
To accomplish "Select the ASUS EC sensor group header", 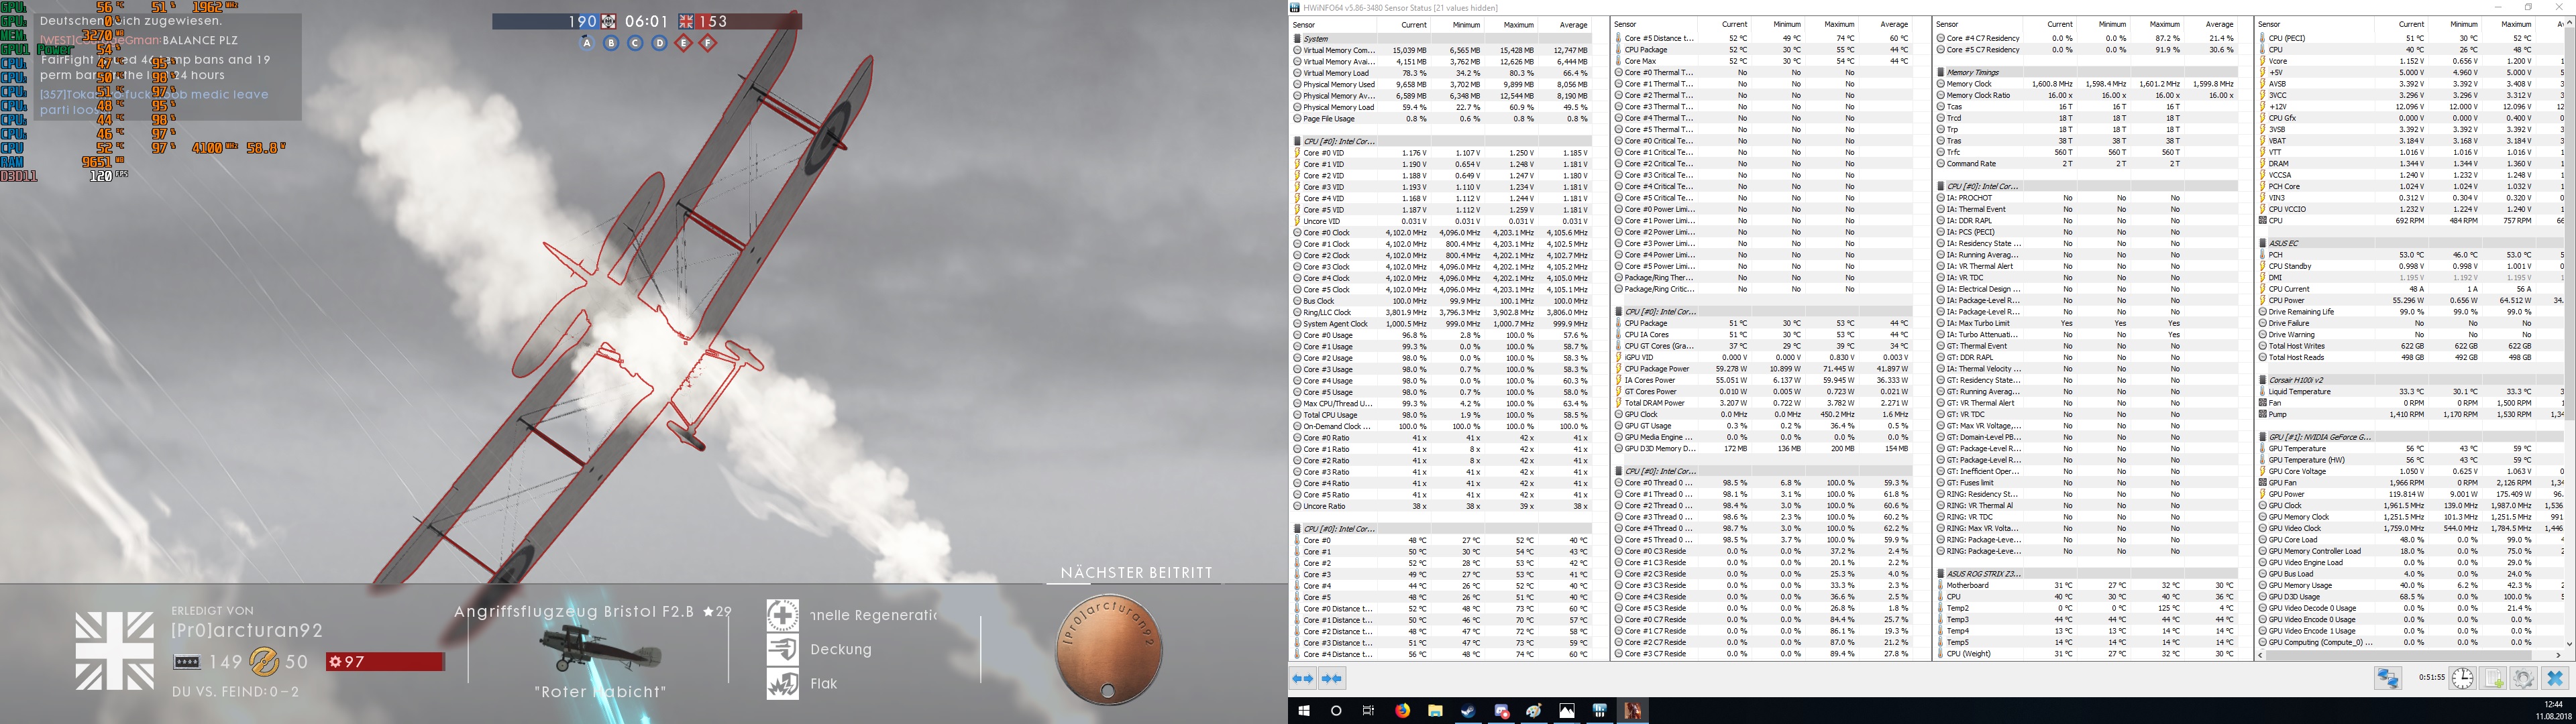I will (x=2283, y=243).
